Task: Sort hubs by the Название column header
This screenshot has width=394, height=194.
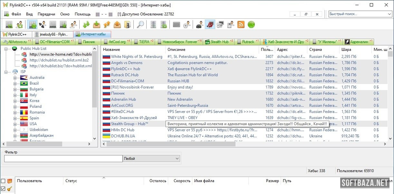Action: (133, 50)
